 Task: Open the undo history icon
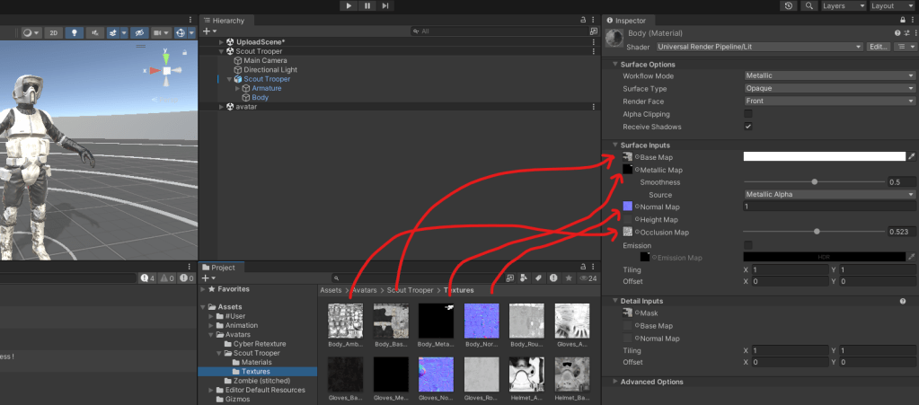789,5
